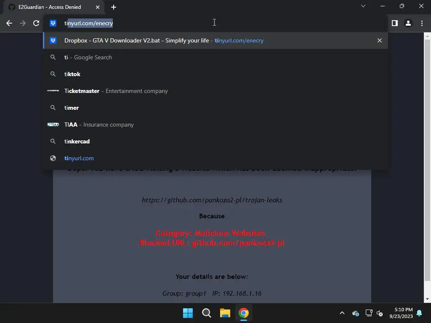
Task: Choose the tinyurl.com suggestion
Action: [215, 158]
